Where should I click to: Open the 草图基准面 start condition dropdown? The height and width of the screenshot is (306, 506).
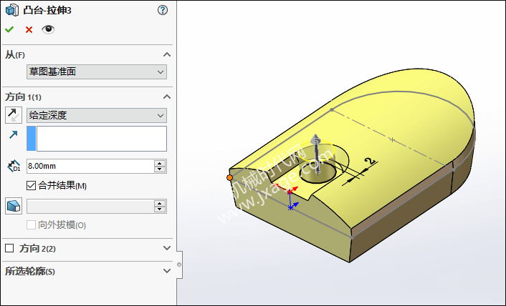pos(97,71)
